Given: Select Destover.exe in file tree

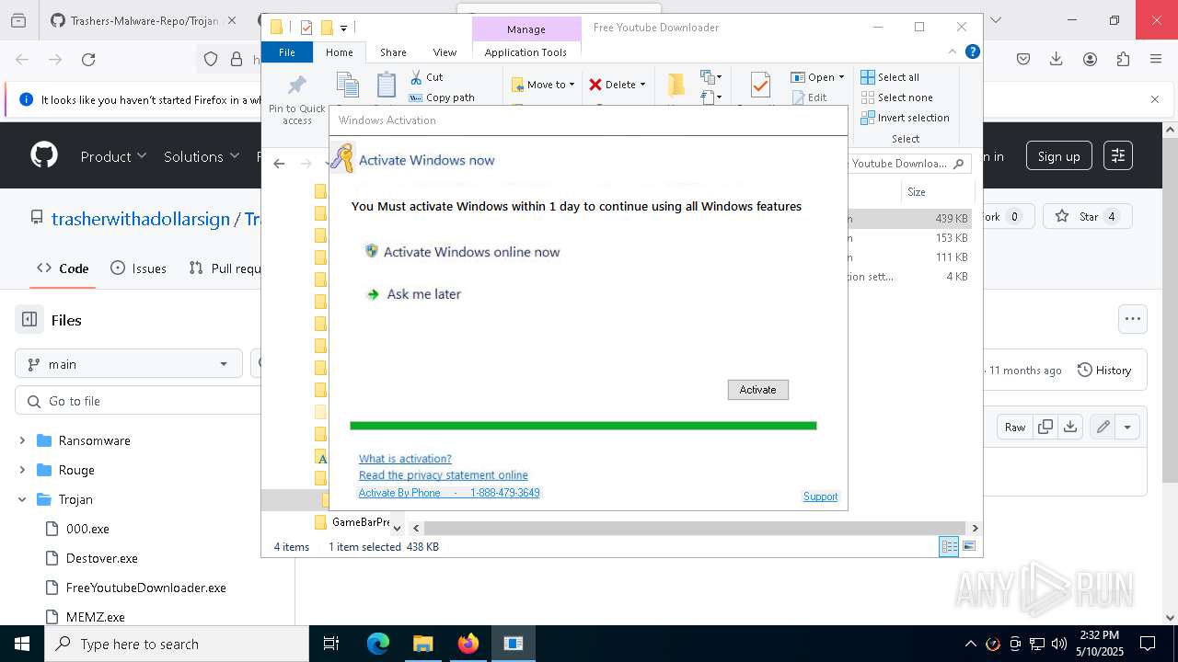Looking at the screenshot, I should click(x=101, y=558).
